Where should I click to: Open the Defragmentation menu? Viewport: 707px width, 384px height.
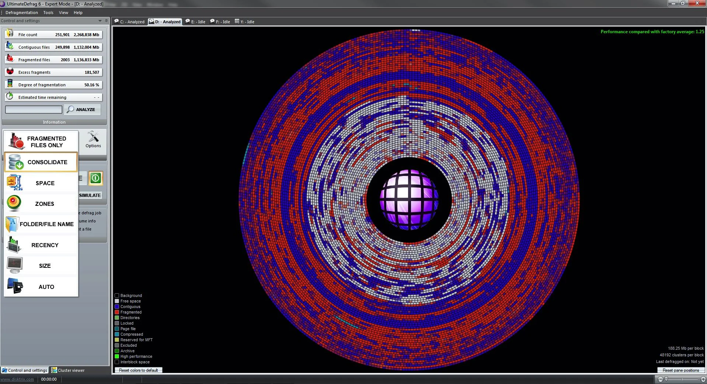21,13
